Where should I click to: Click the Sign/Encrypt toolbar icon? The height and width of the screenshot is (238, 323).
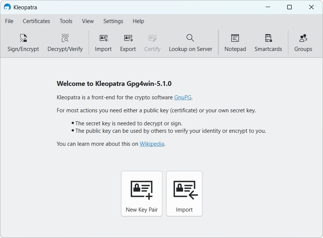pos(23,38)
